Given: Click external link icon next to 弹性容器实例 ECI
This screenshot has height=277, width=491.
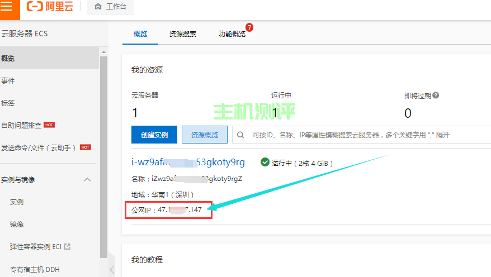Looking at the screenshot, I should point(68,246).
